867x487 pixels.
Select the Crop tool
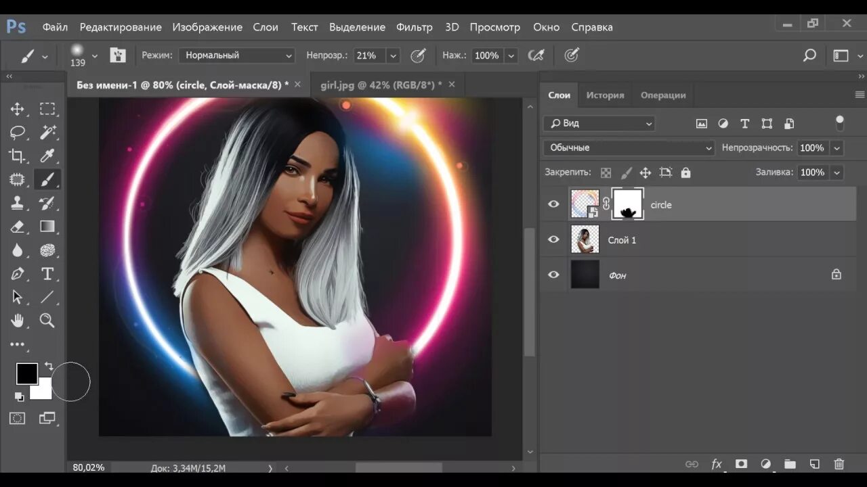[18, 156]
